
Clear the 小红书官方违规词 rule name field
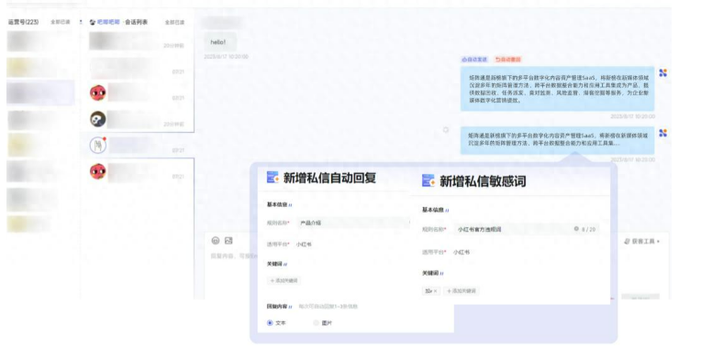pos(576,229)
